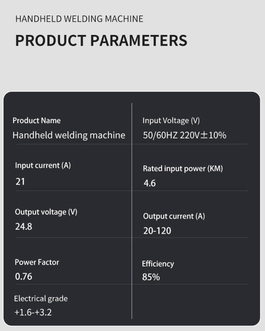Select the Input Voltage (V) label
265x331 pixels.
click(171, 121)
